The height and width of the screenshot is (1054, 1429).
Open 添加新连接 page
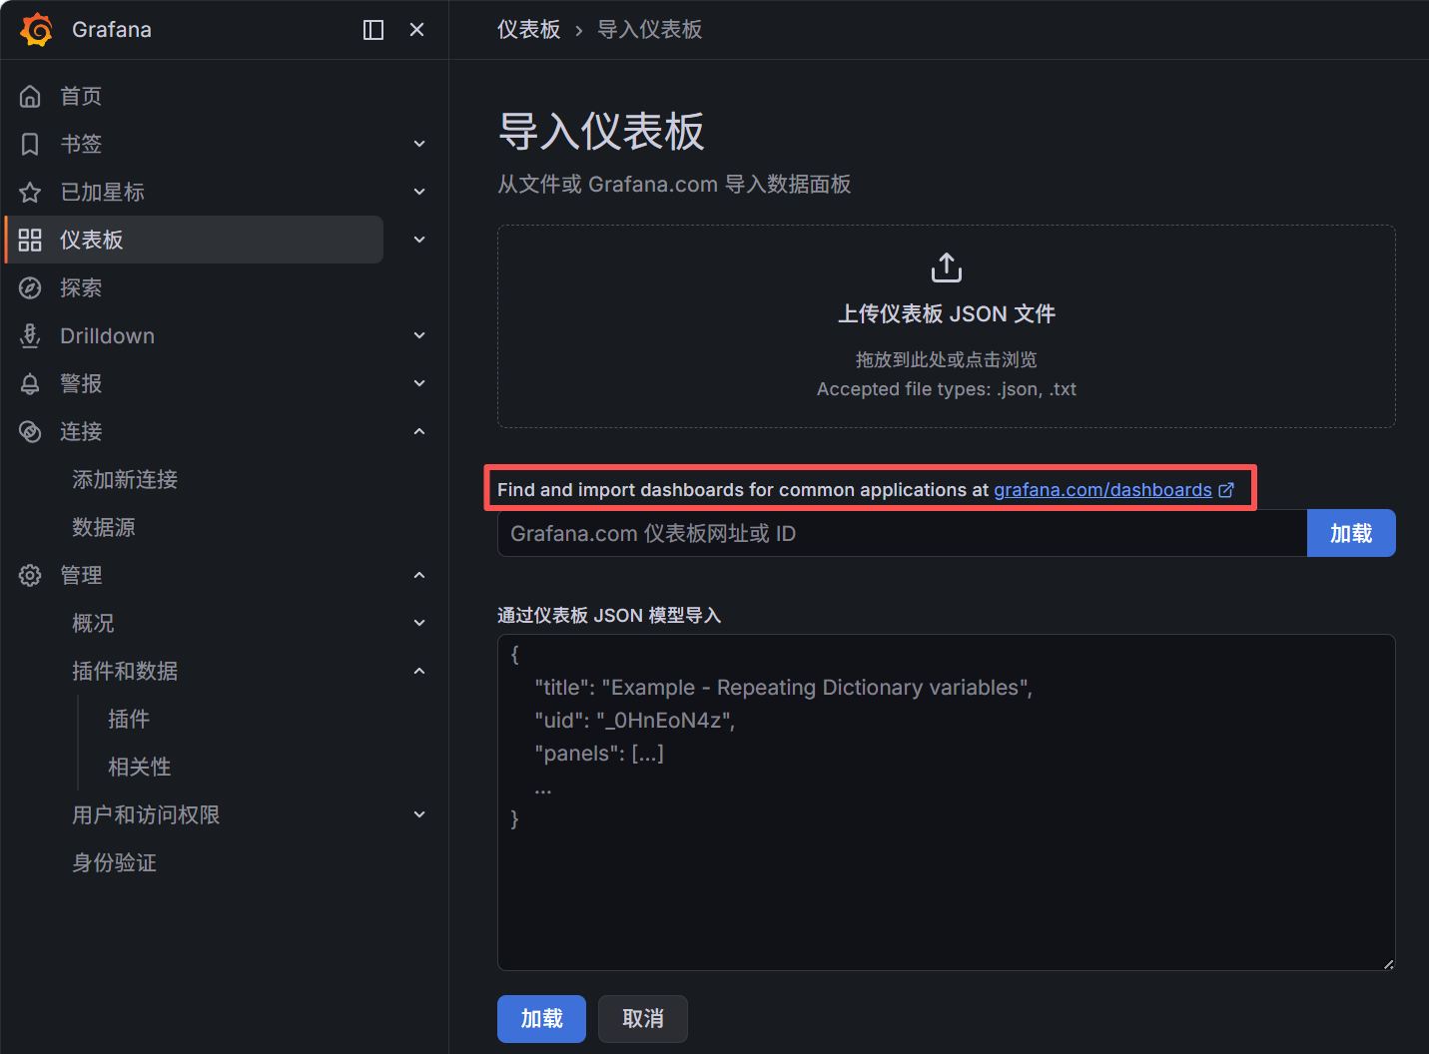pos(125,479)
